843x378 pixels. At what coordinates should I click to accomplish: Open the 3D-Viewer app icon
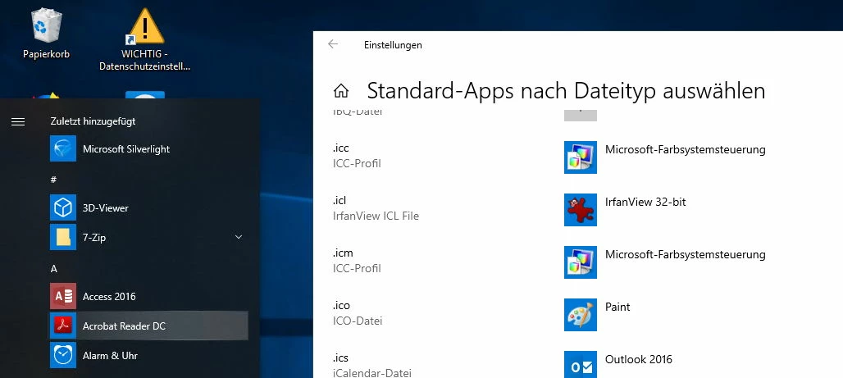click(63, 207)
